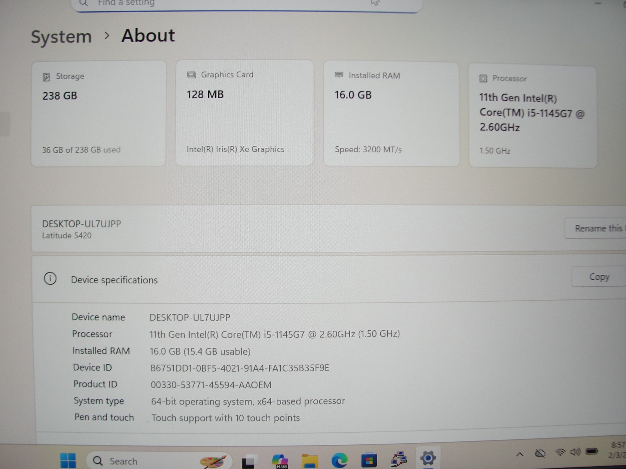This screenshot has width=626, height=469.
Task: Go back to System breadcrumb
Action: [x=61, y=37]
